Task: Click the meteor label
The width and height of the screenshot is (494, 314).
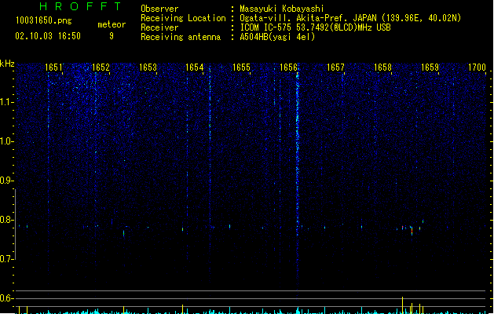Action: click(112, 24)
